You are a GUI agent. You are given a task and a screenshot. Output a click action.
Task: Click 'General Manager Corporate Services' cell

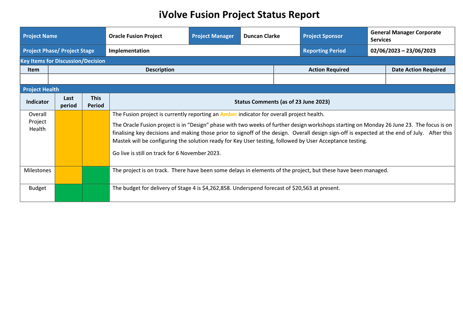pos(411,36)
